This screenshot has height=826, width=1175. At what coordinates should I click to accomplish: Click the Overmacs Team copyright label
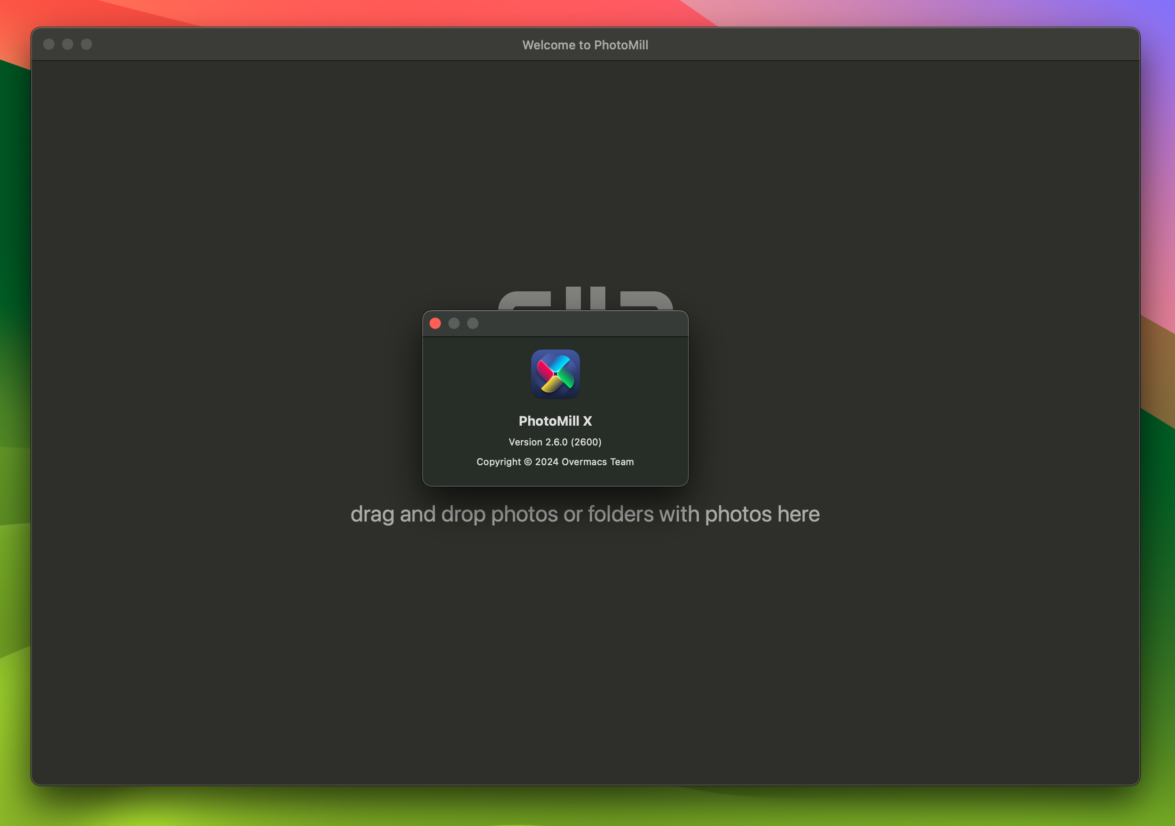click(555, 461)
